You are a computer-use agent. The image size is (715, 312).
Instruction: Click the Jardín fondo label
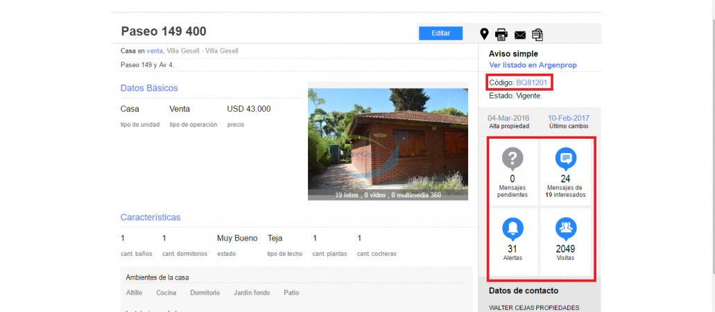(252, 293)
